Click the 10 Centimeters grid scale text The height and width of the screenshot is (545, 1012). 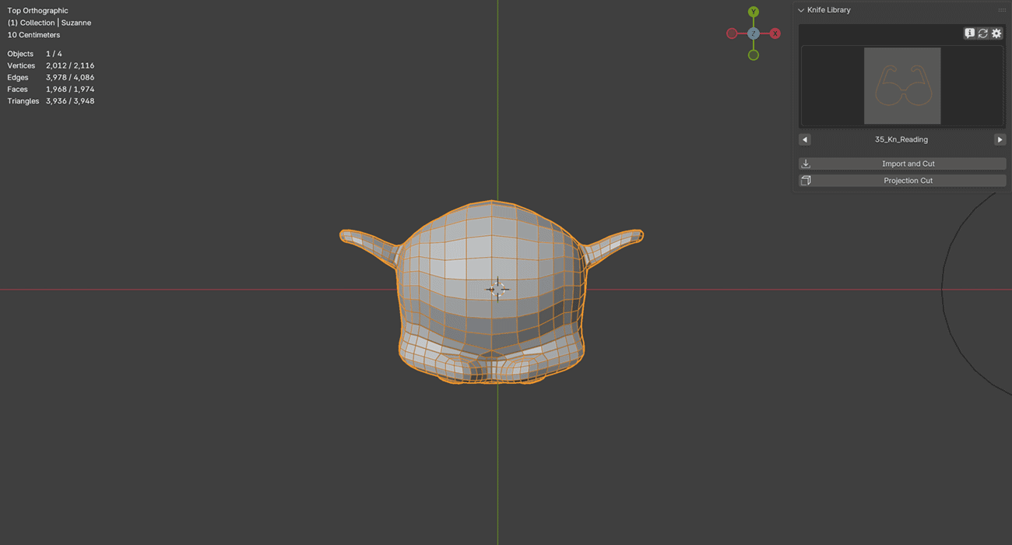[x=33, y=35]
